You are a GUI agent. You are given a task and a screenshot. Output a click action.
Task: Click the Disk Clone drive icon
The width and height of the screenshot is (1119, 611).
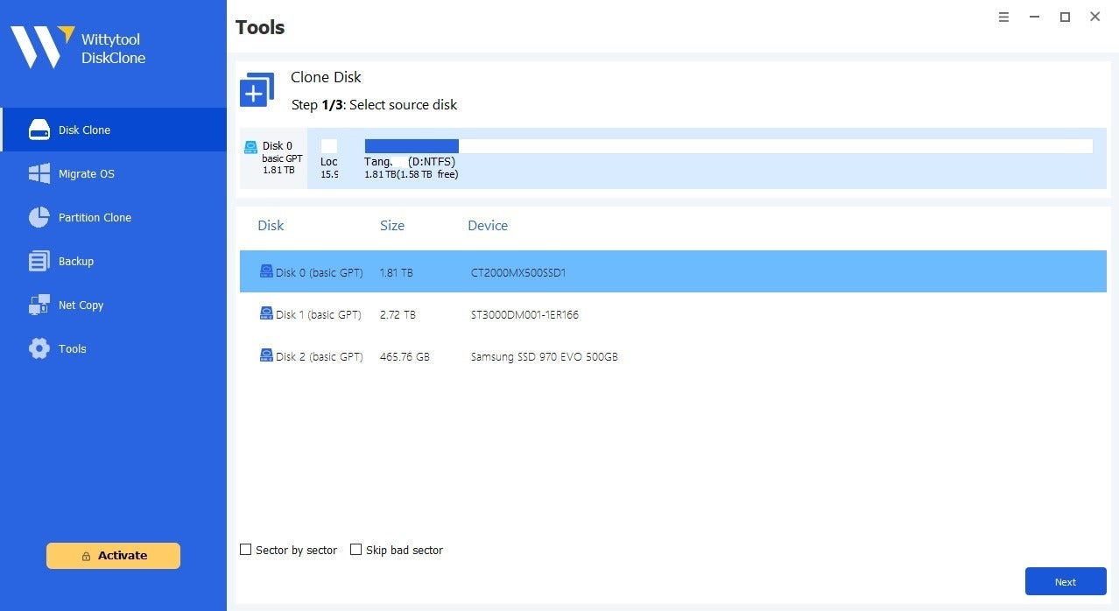tap(39, 130)
